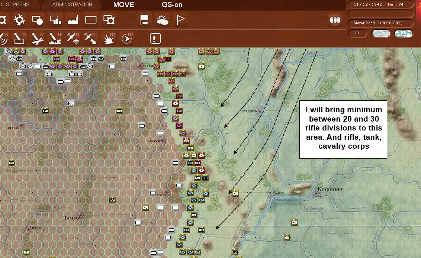The width and height of the screenshot is (421, 258).
Task: Select the F10 air transfer mode icon
Action: (90, 38)
